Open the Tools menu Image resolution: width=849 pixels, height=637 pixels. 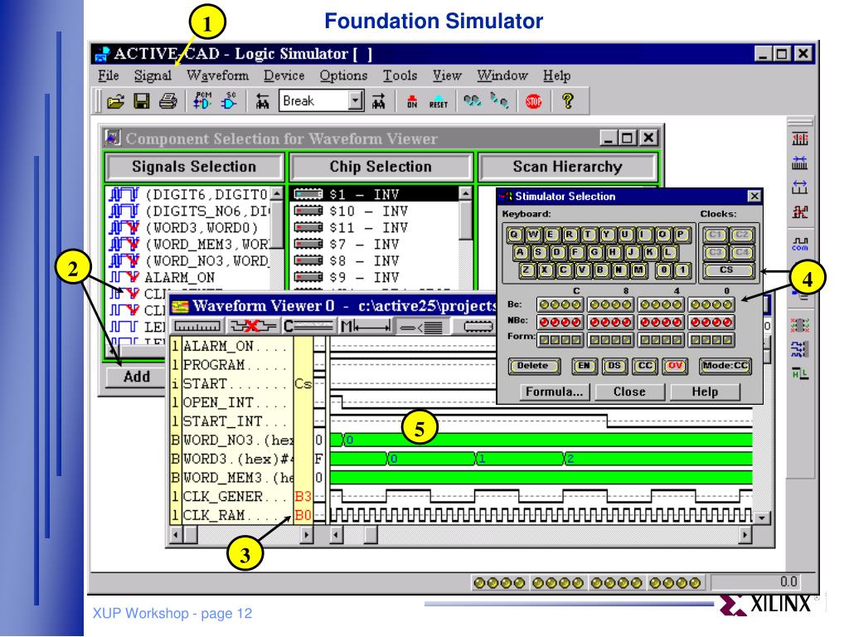click(x=400, y=75)
